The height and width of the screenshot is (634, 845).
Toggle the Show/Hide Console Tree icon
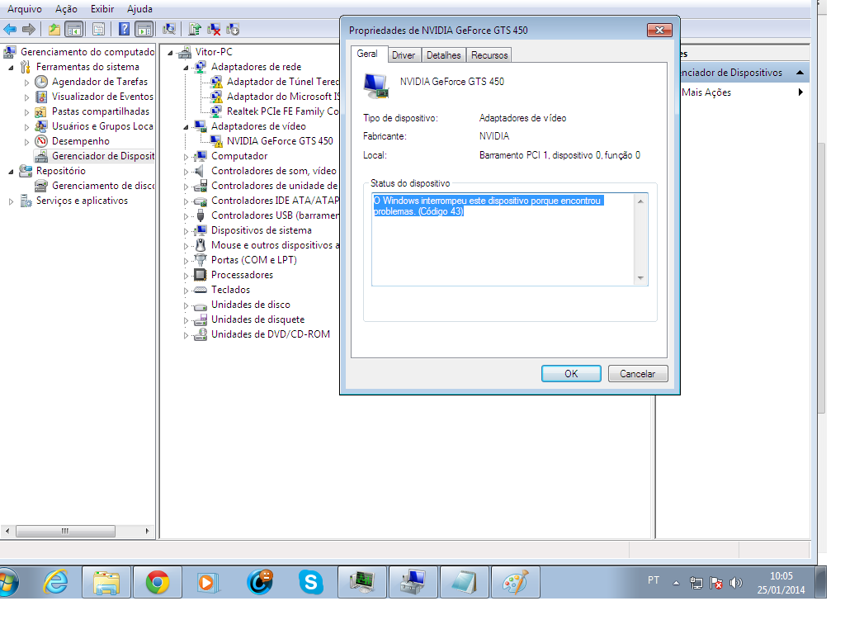tap(73, 29)
